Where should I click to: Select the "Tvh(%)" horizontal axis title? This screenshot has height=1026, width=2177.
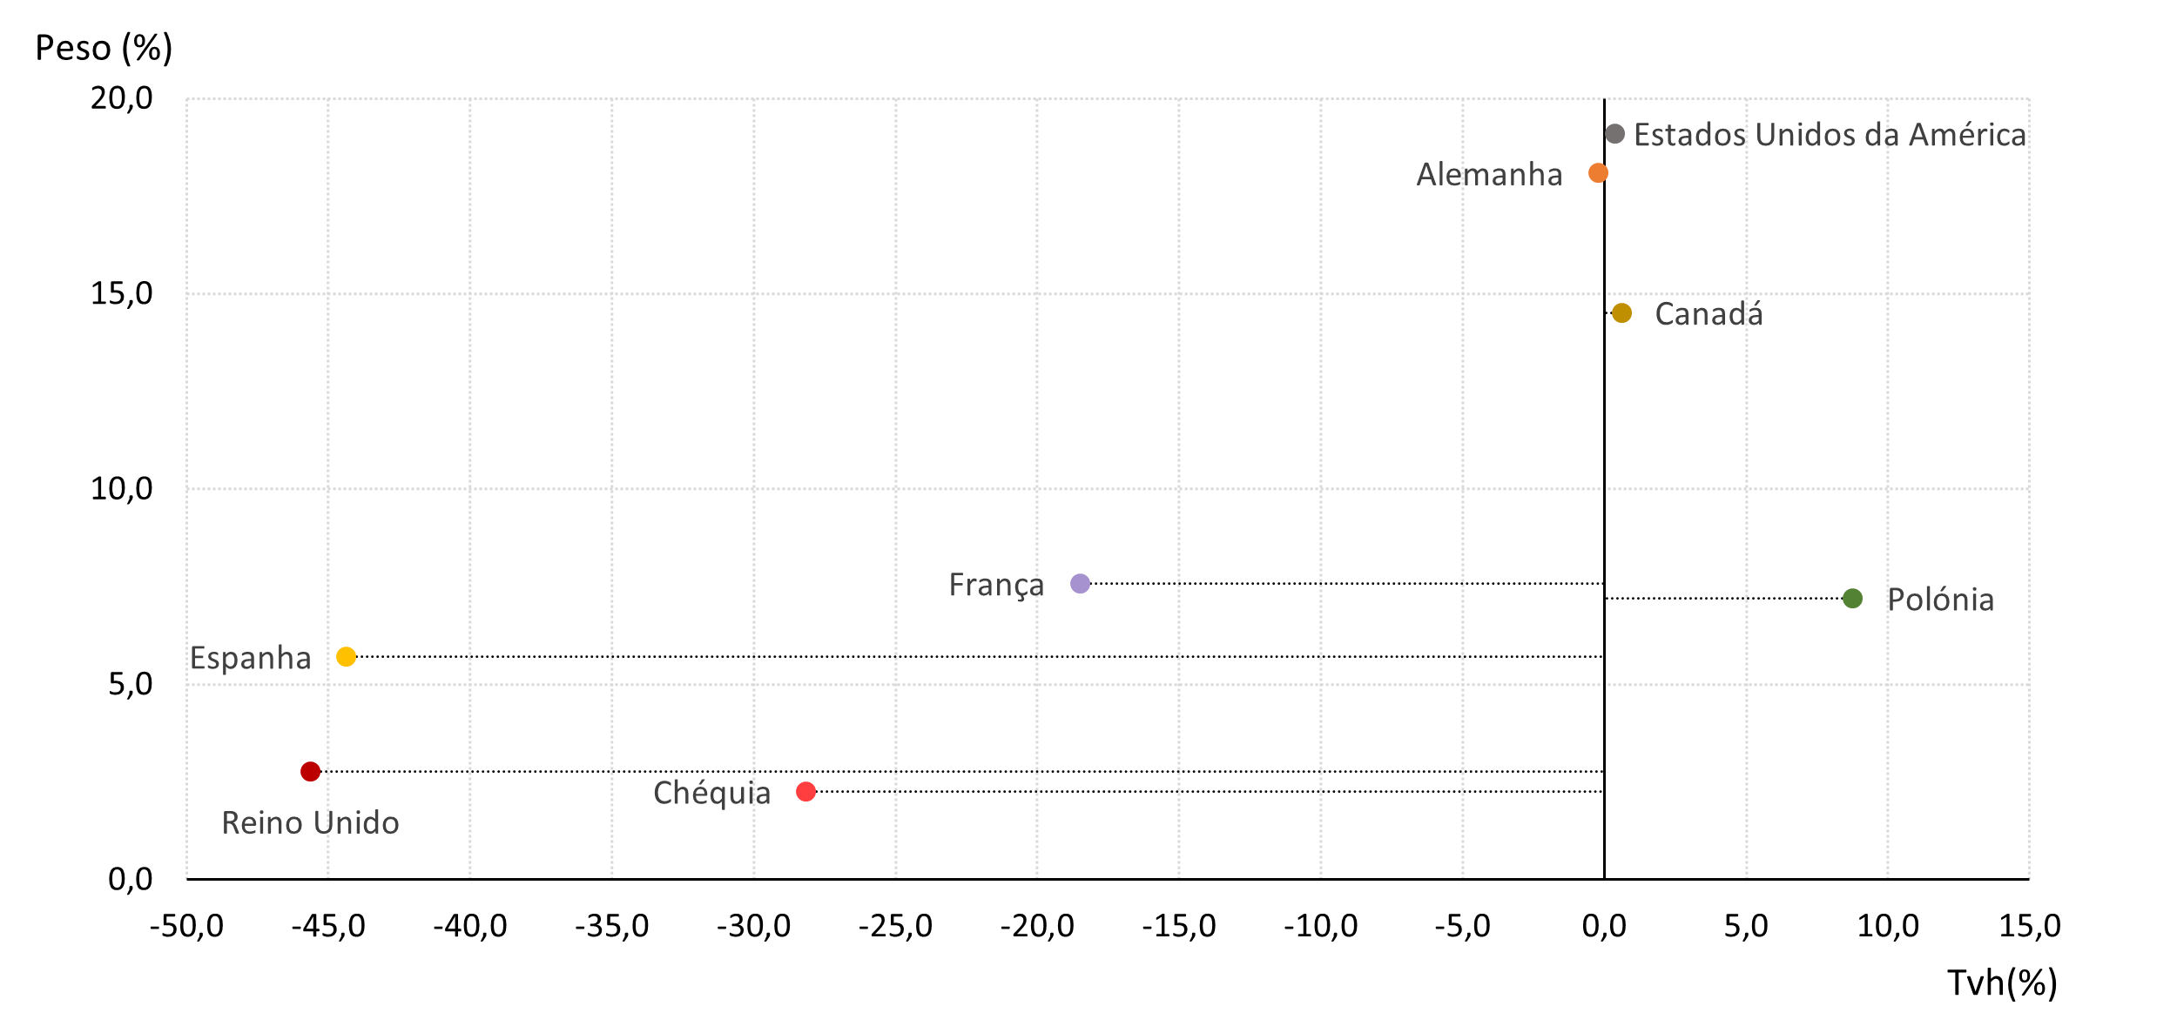point(2002,983)
